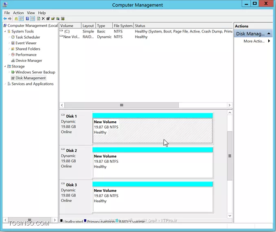
Task: Click the Delete X toolbar icon
Action: tap(43, 18)
